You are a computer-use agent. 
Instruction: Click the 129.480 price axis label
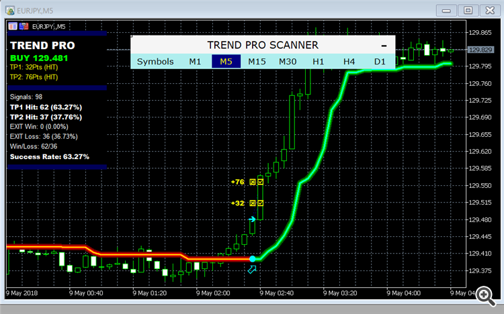[x=480, y=219]
